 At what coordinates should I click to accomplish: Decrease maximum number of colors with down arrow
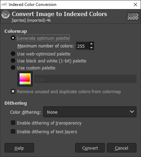point(92,48)
